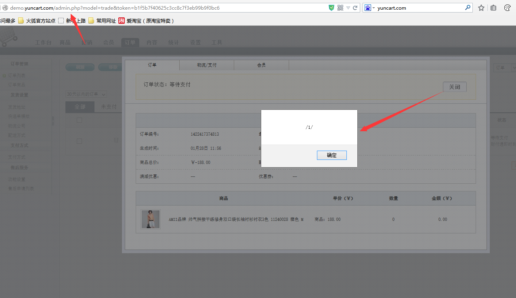Click the globe site identity icon
Image resolution: width=516 pixels, height=298 pixels.
pyautogui.click(x=5, y=8)
